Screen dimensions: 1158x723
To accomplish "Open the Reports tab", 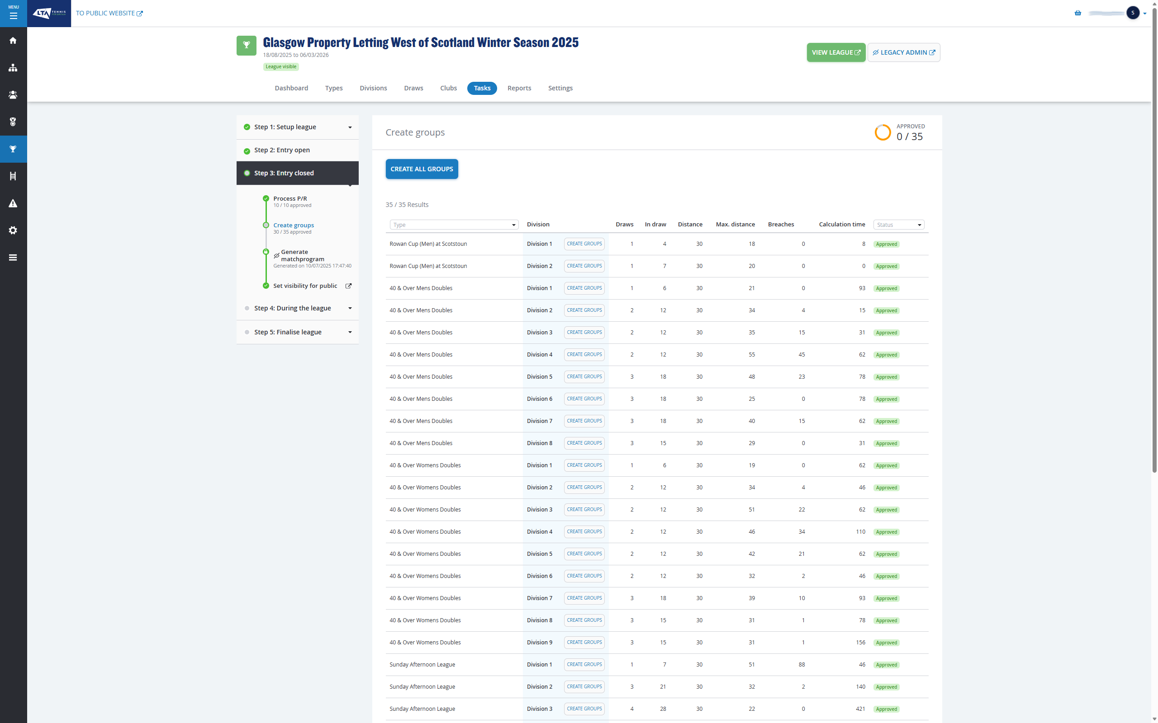I will point(519,88).
